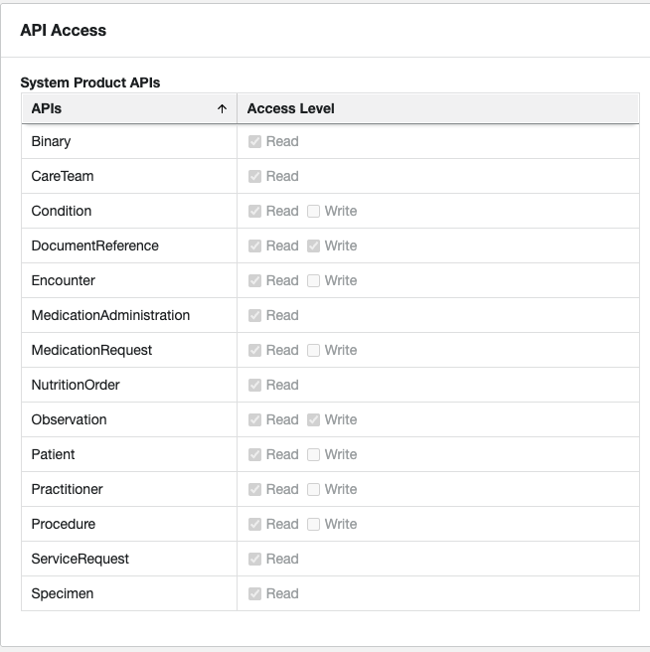Viewport: 650px width, 652px height.
Task: Enable Write checkbox for Practitioner
Action: (x=313, y=489)
